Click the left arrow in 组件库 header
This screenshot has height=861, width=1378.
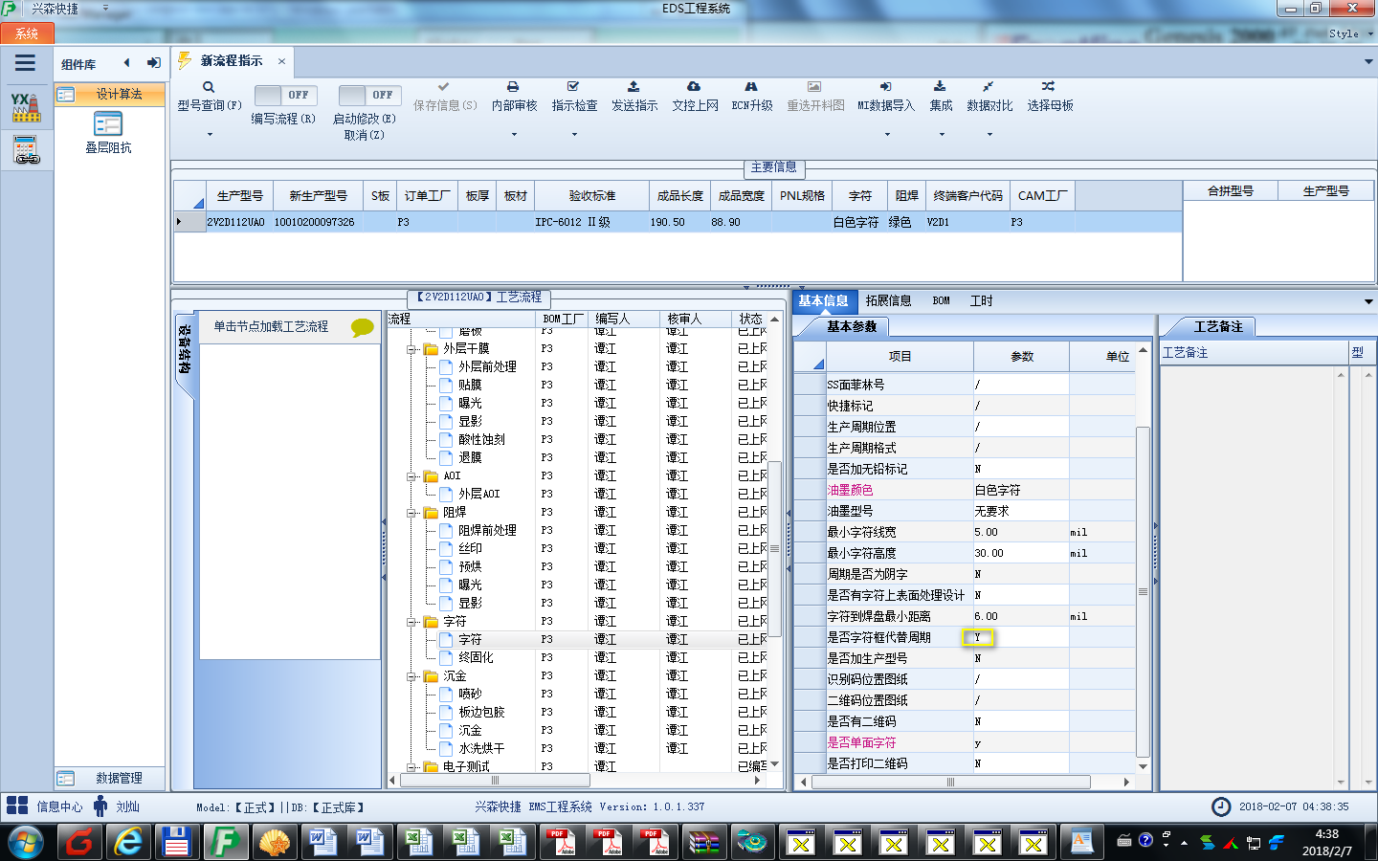point(126,63)
